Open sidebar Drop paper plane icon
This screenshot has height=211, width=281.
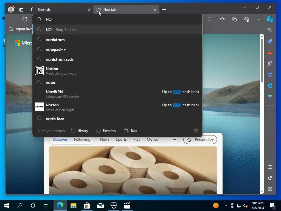pos(270,96)
